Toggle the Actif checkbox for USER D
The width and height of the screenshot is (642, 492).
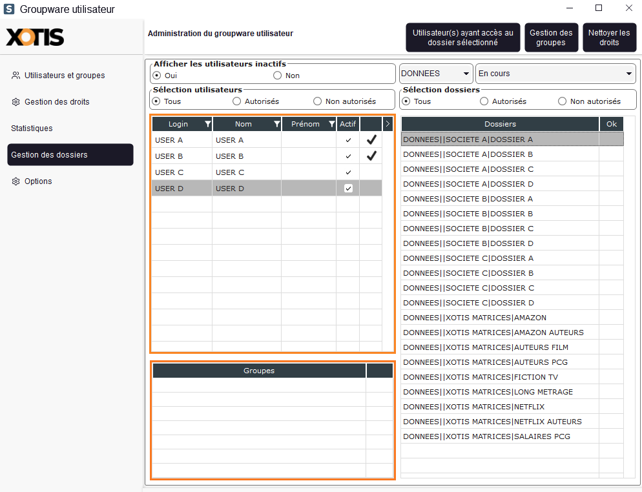point(348,189)
